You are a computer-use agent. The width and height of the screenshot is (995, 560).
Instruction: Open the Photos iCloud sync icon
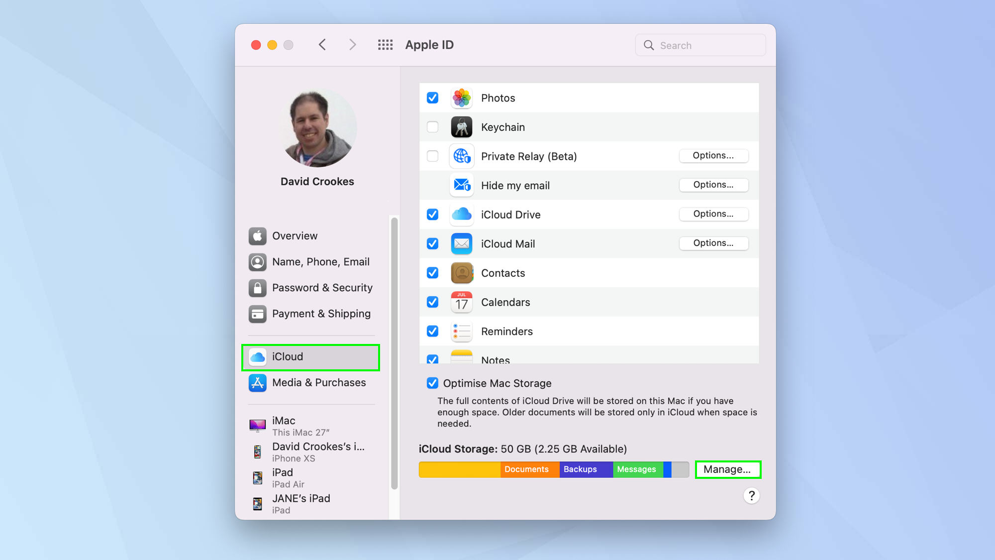(461, 98)
